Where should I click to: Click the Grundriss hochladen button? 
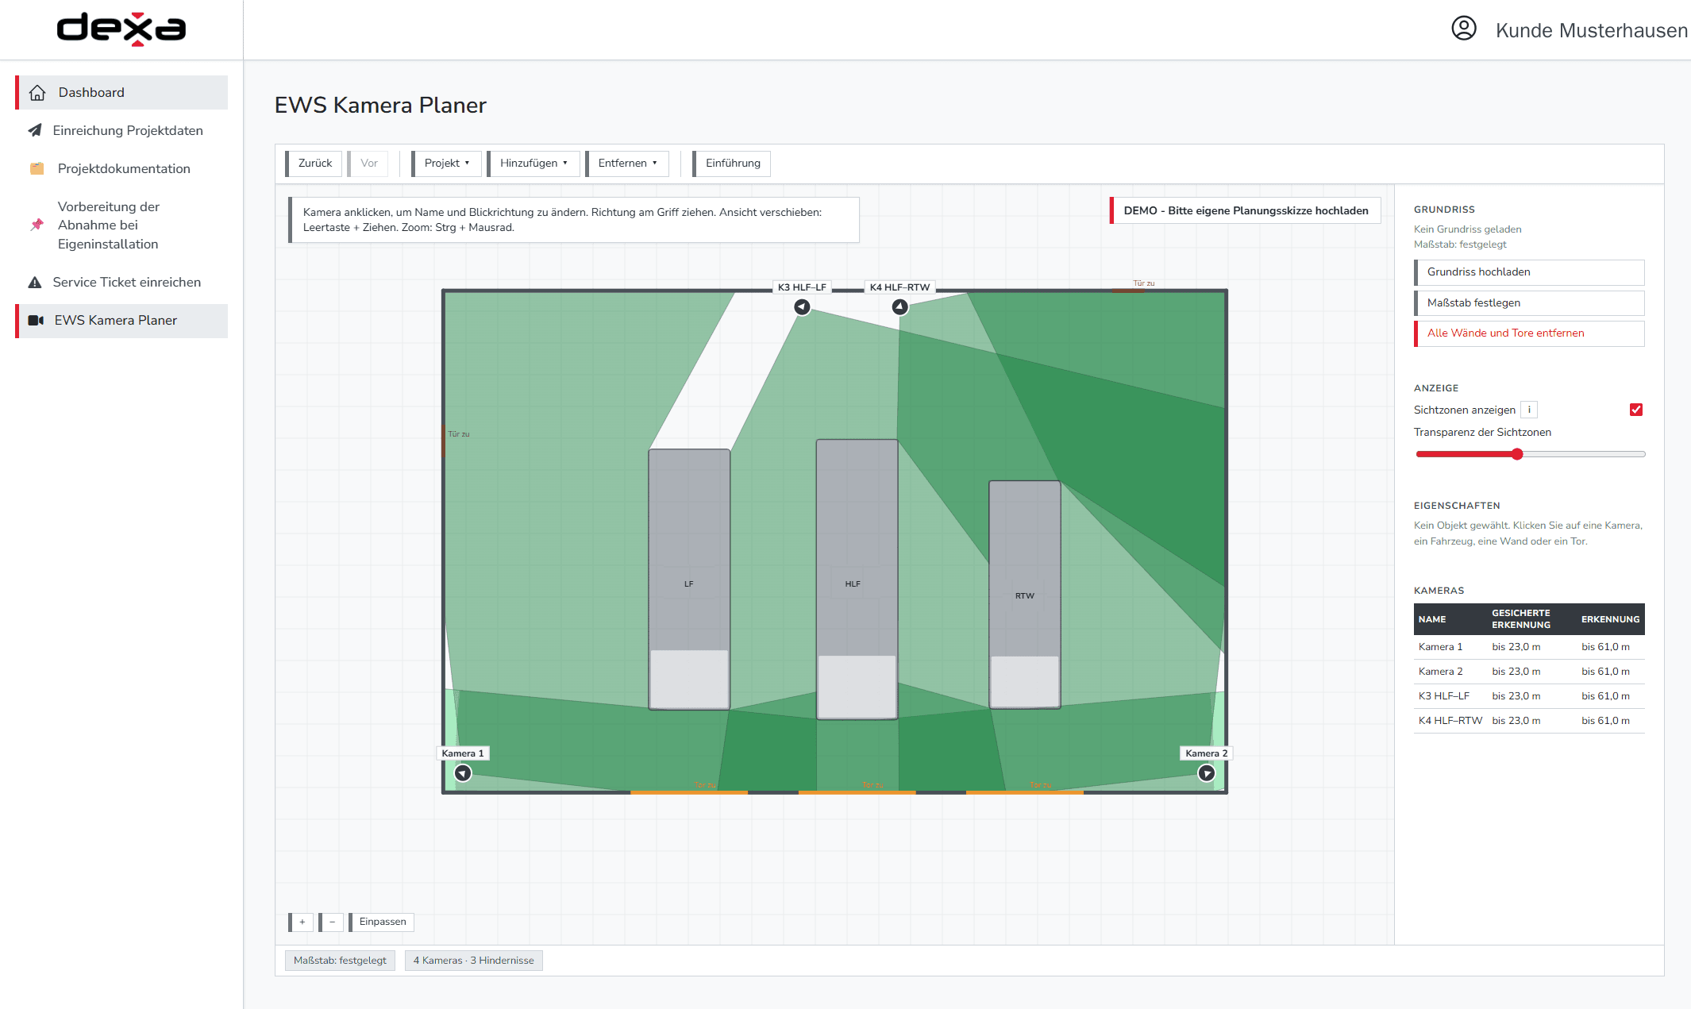pos(1529,272)
